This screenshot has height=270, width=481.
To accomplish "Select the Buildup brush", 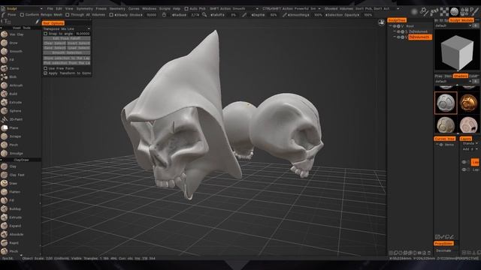I will coord(11,208).
